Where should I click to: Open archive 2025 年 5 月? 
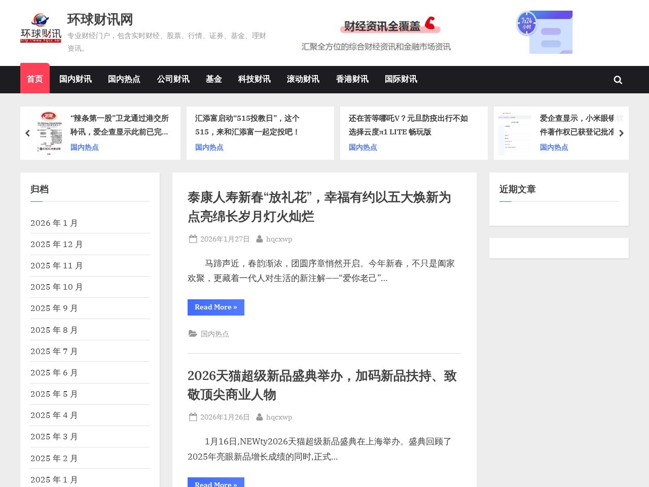point(54,394)
